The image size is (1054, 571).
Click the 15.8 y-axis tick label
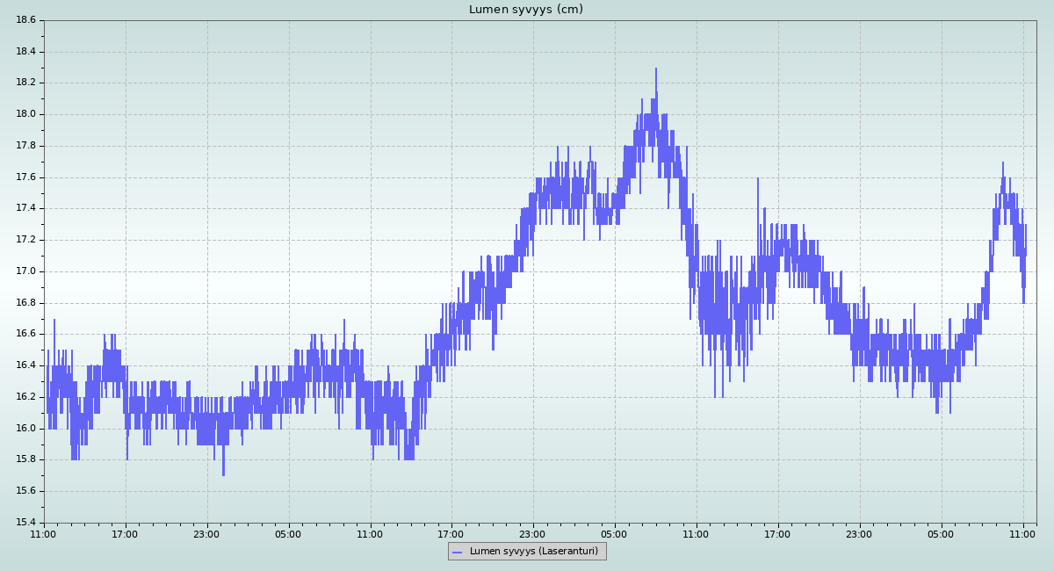pos(25,459)
